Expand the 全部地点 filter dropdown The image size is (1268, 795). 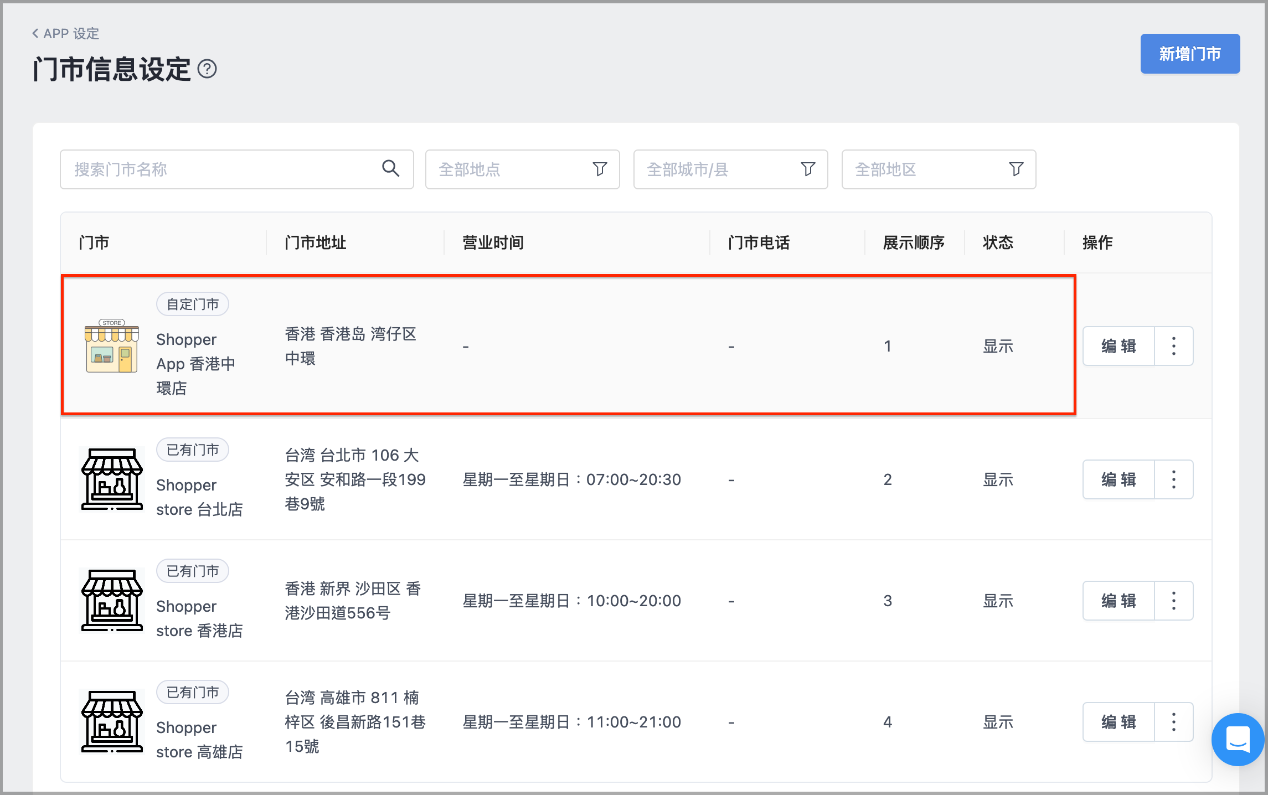pos(522,169)
